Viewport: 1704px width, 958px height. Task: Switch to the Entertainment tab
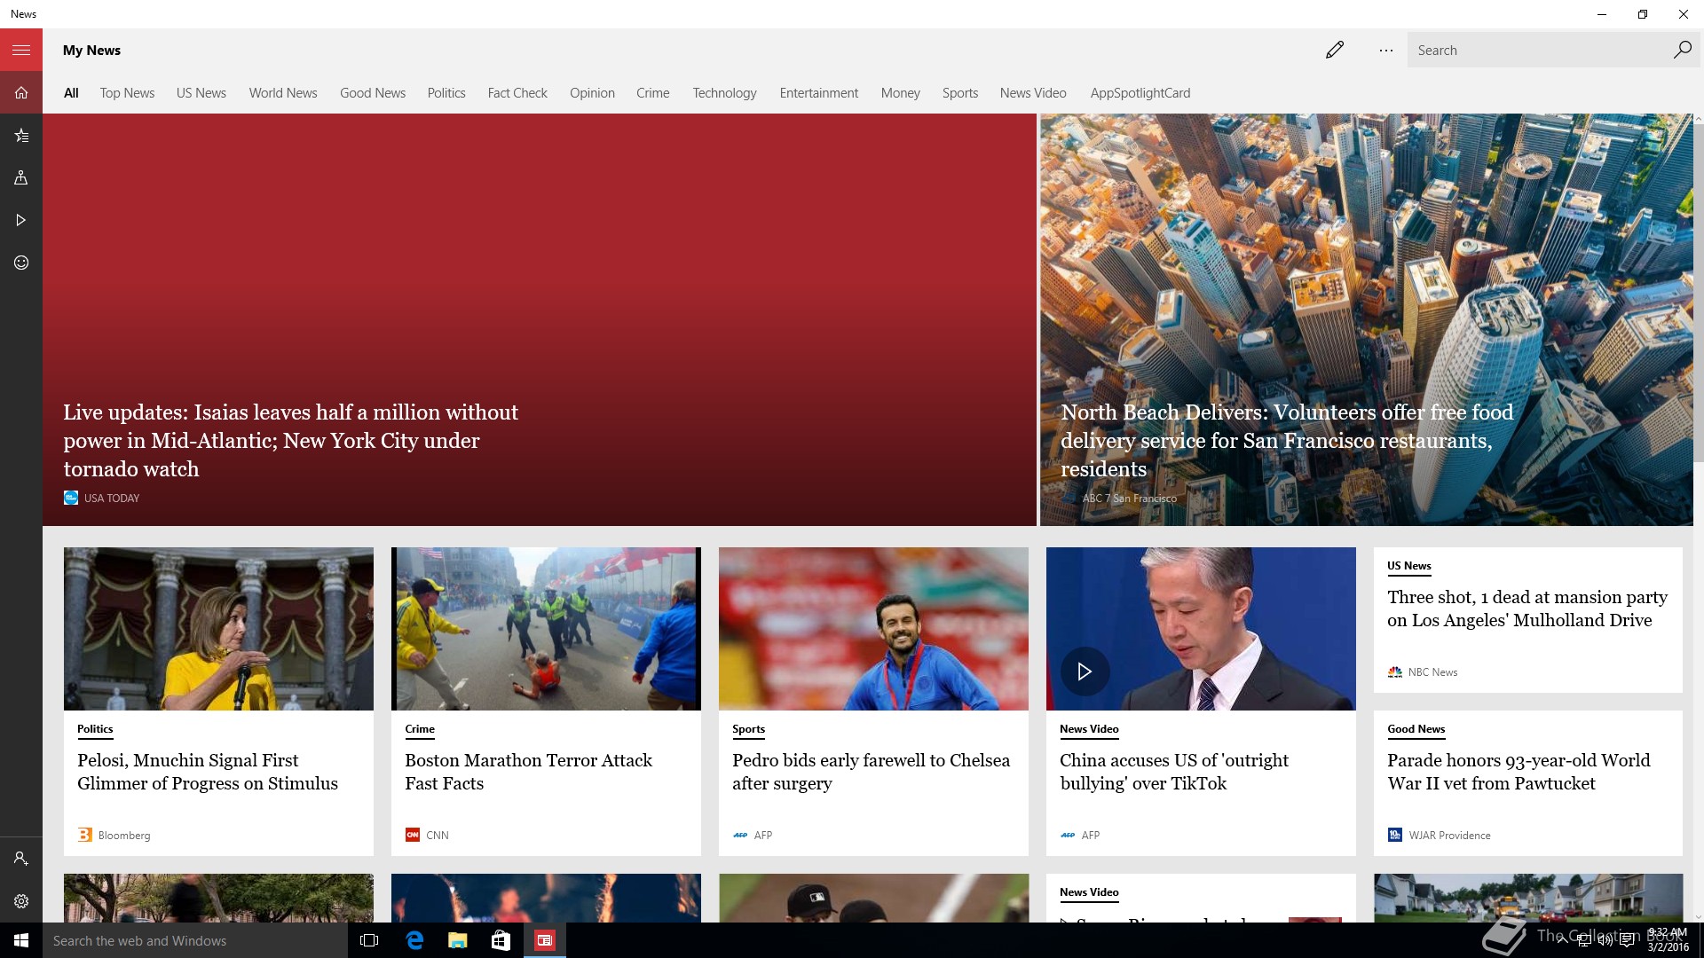[x=819, y=93]
